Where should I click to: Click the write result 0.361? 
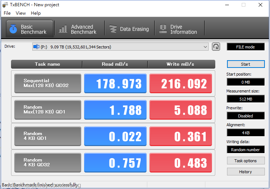tap(181, 136)
